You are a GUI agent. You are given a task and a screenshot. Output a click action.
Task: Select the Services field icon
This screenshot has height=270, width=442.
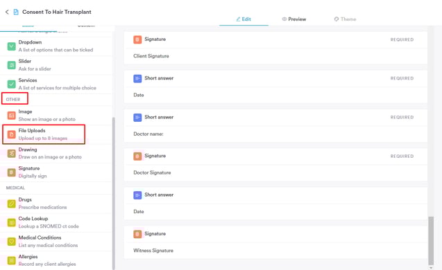12,84
